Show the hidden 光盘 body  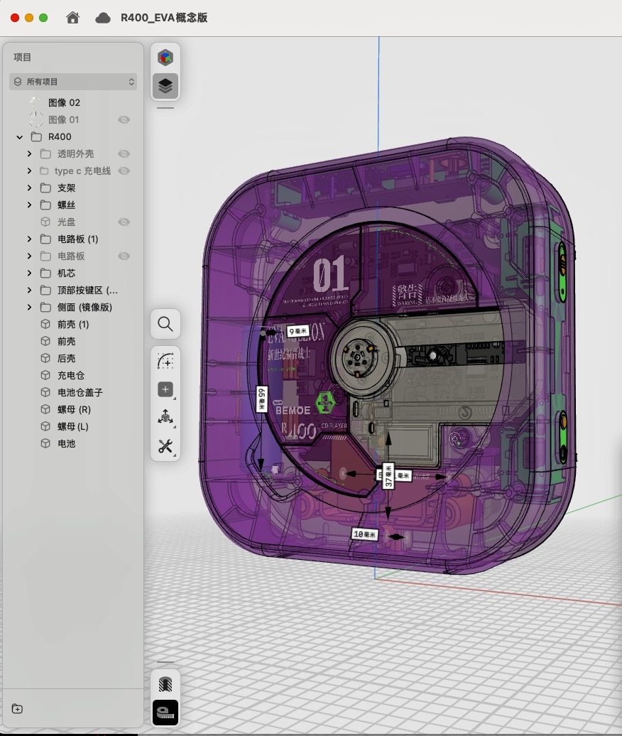[124, 222]
